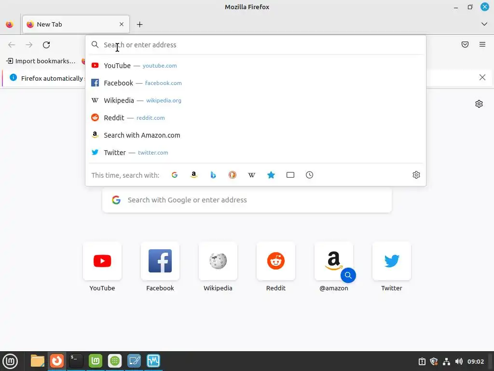Image resolution: width=494 pixels, height=371 pixels.
Task: Personalize New Tab gear icon
Action: (x=479, y=104)
